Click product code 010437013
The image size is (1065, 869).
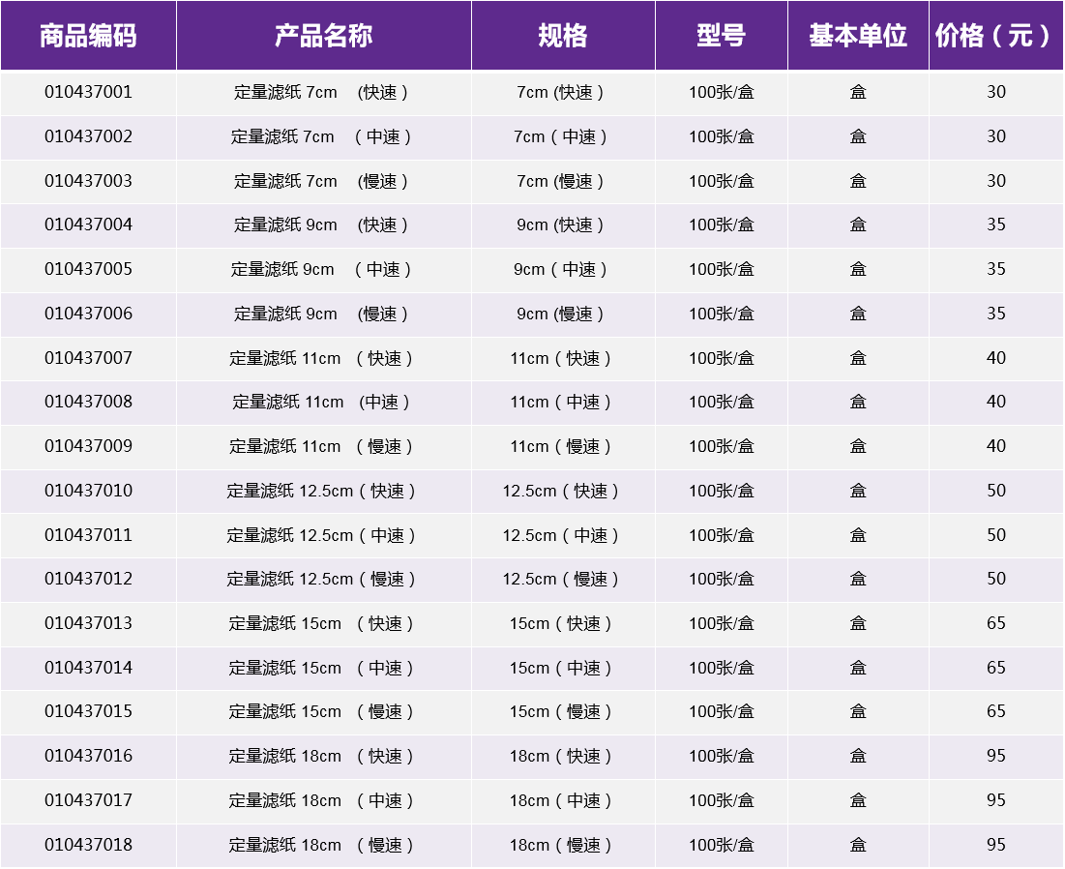(88, 623)
